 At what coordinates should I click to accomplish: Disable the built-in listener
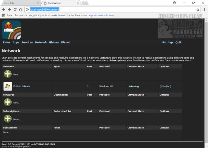tap(165, 86)
